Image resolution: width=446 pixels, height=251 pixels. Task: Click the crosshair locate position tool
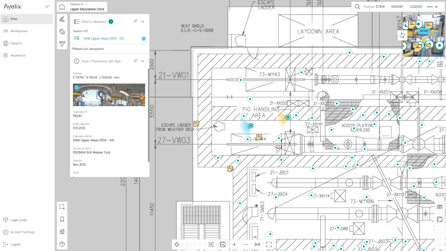pyautogui.click(x=177, y=244)
